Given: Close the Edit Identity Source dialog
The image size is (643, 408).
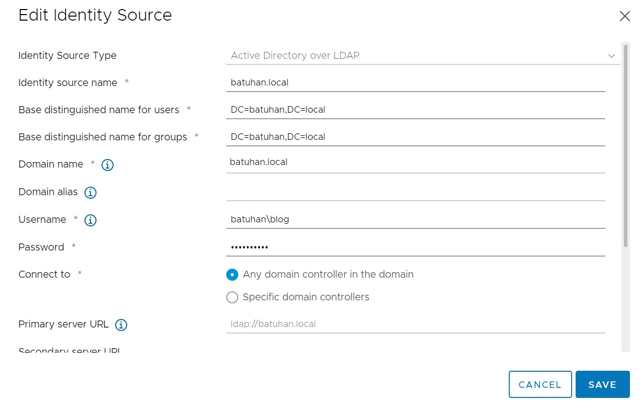Looking at the screenshot, I should coord(624,17).
